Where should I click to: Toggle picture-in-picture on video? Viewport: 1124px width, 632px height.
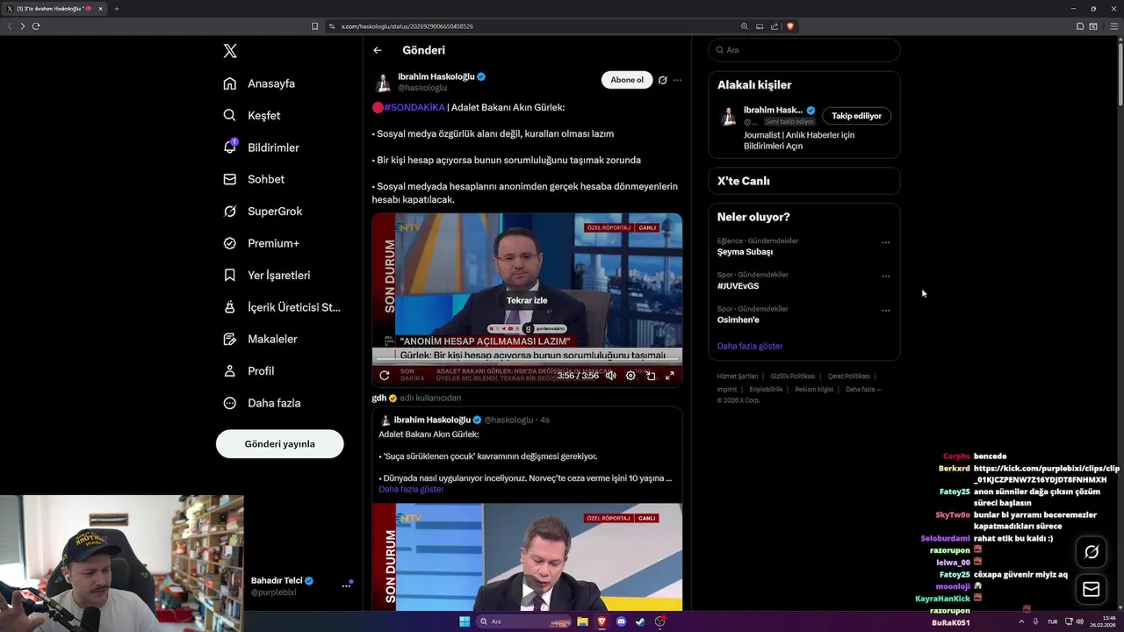coord(651,375)
